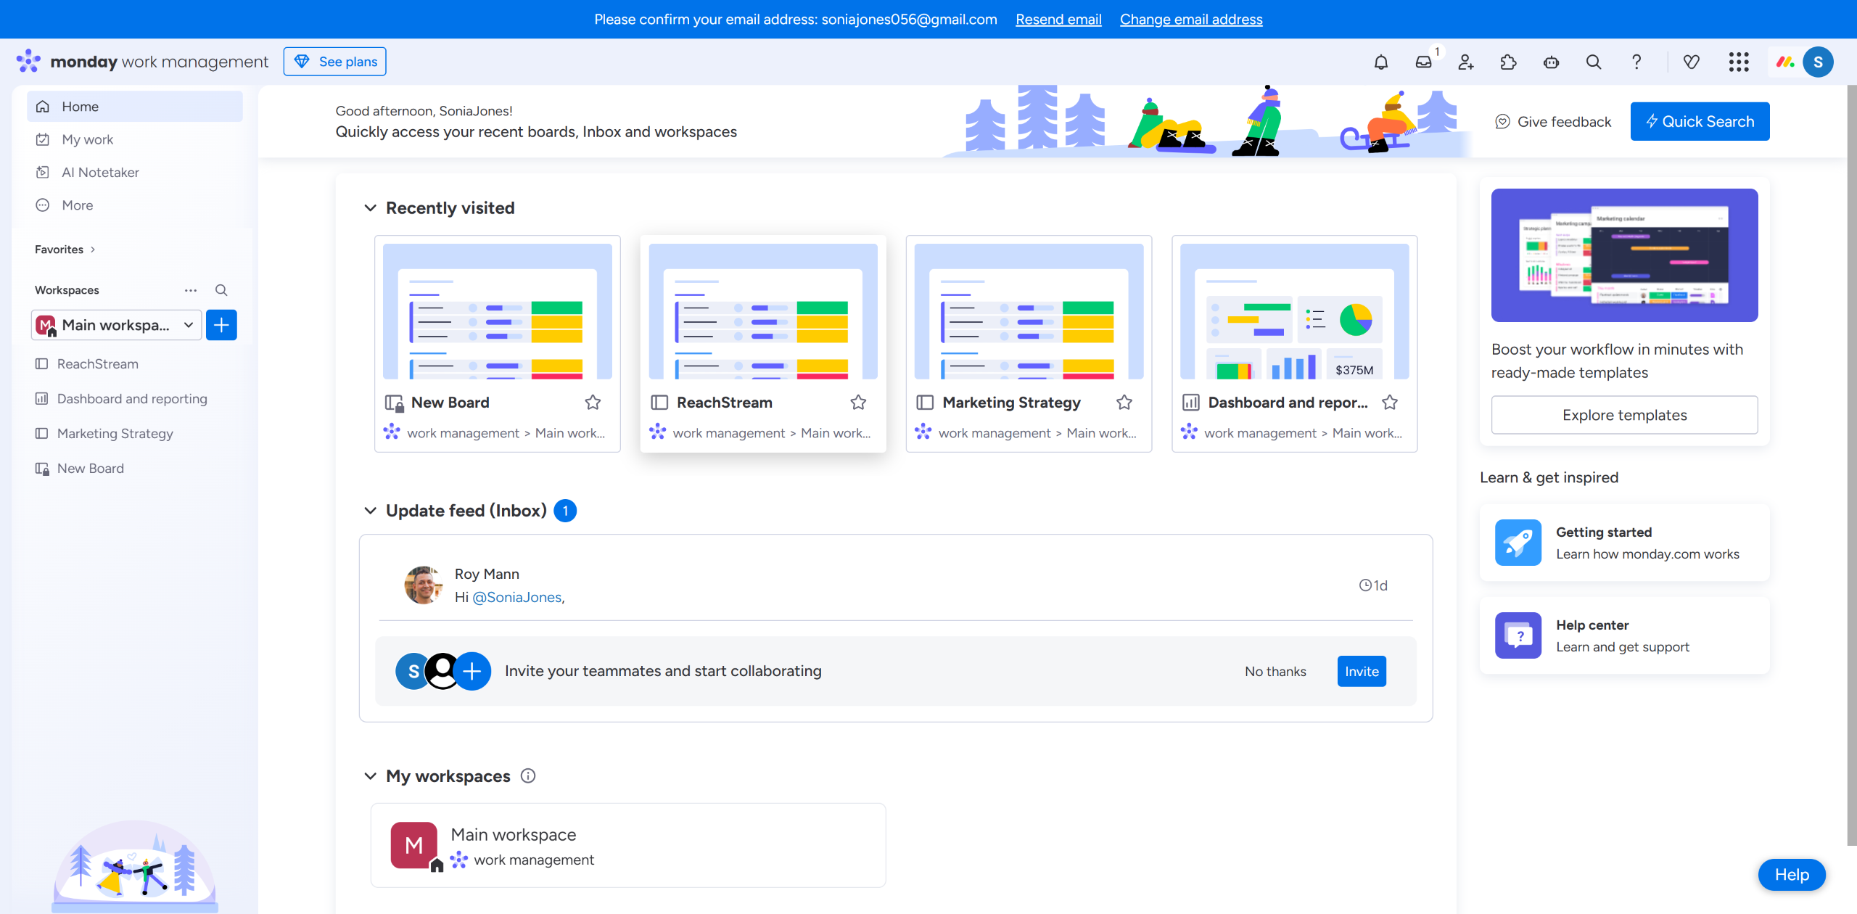Screen dimensions: 1857x914
Task: Open the nine-dot products switcher
Action: click(x=1738, y=62)
